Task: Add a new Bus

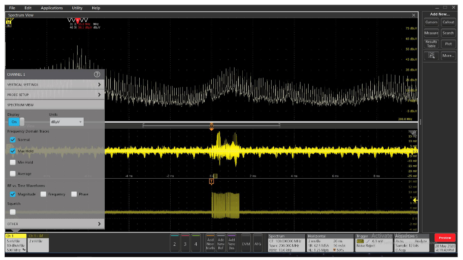Action: [231, 241]
